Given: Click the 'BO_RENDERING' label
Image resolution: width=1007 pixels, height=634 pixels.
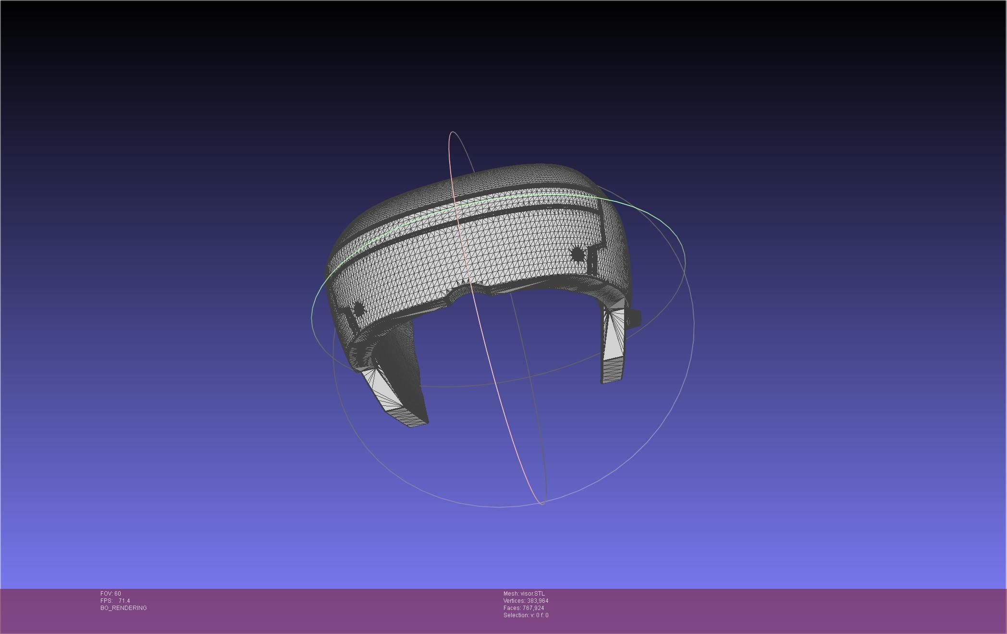Looking at the screenshot, I should (123, 608).
